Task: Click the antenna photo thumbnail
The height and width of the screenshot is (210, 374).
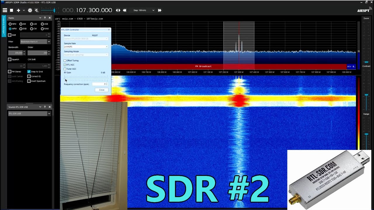Action: [93, 156]
